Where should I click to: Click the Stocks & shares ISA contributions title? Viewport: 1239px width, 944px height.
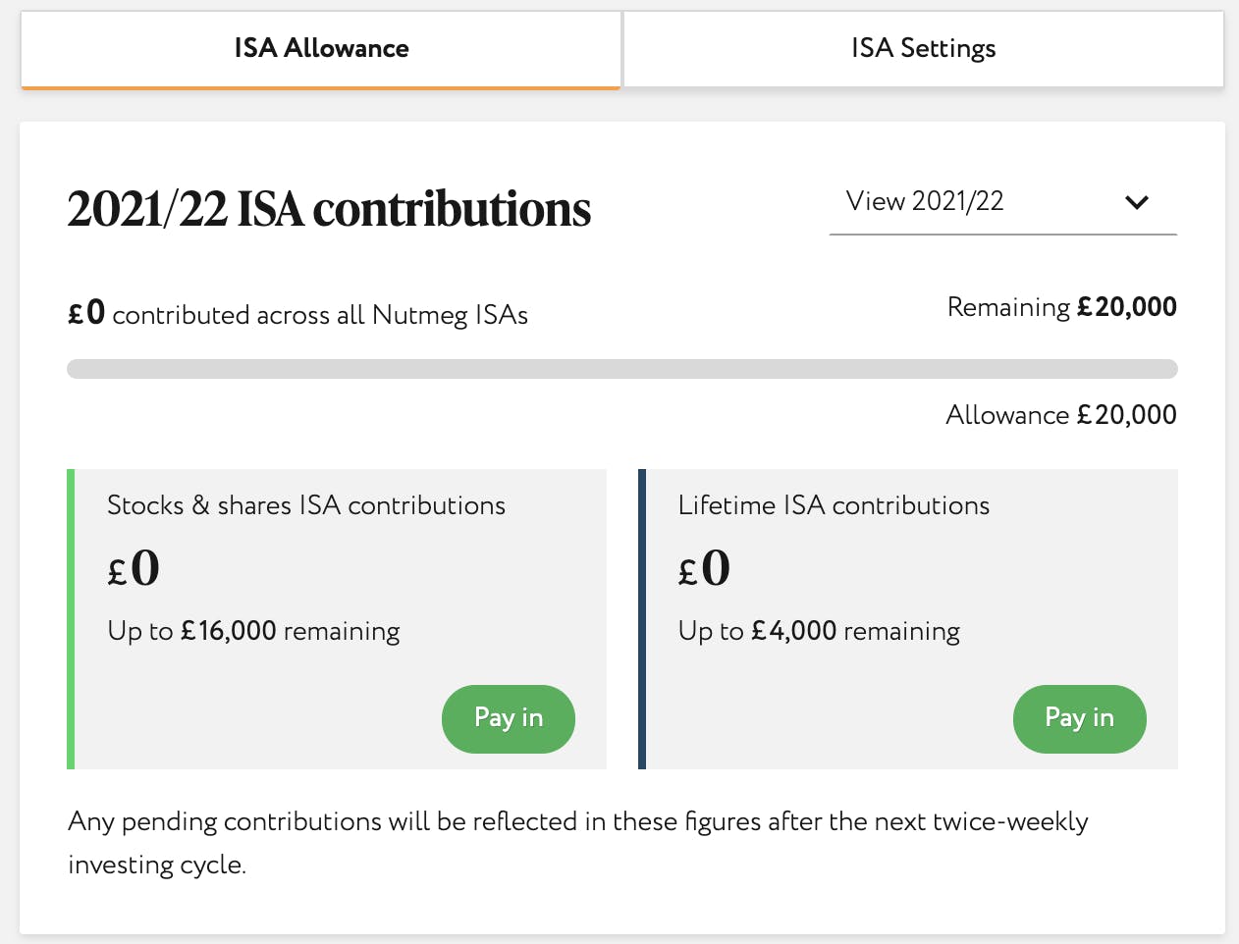click(306, 505)
